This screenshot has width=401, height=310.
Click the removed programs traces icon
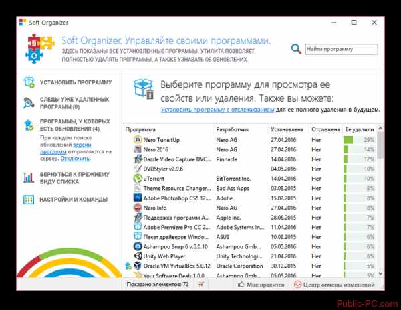tap(29, 103)
